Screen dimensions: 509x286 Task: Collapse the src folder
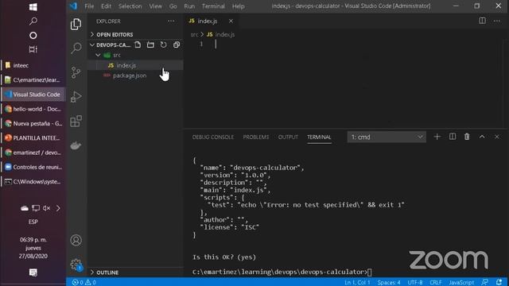pyautogui.click(x=135, y=55)
